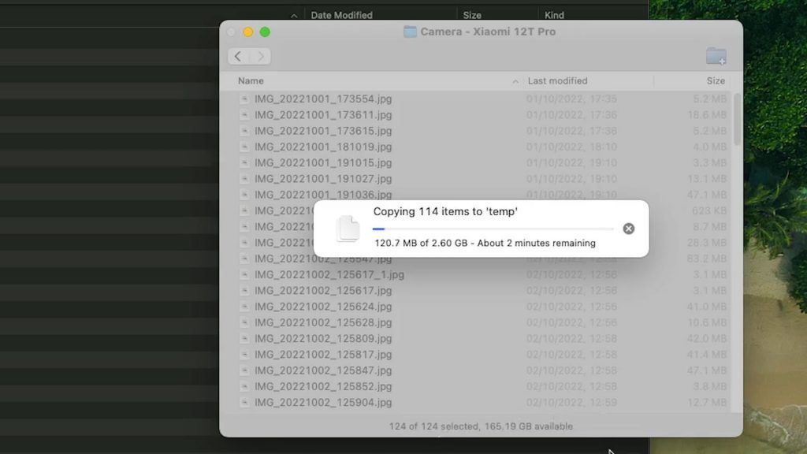The height and width of the screenshot is (454, 807).
Task: Click the 'Copying 114 items to 'temp'' heading
Action: tap(445, 211)
